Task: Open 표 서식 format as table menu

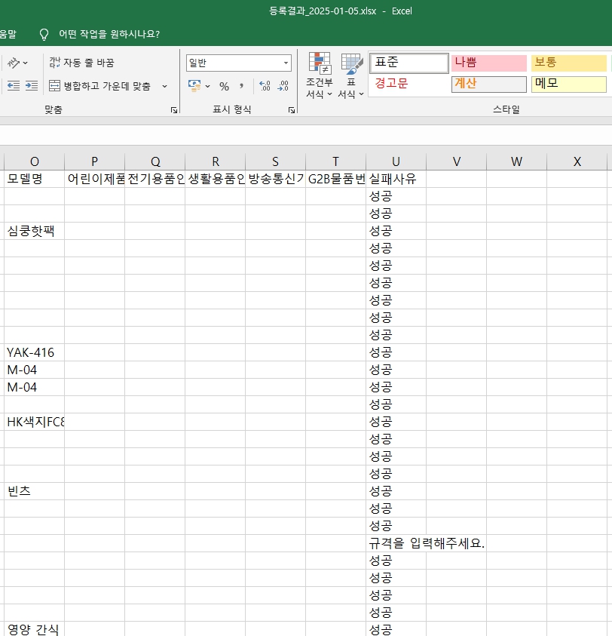Action: (350, 77)
